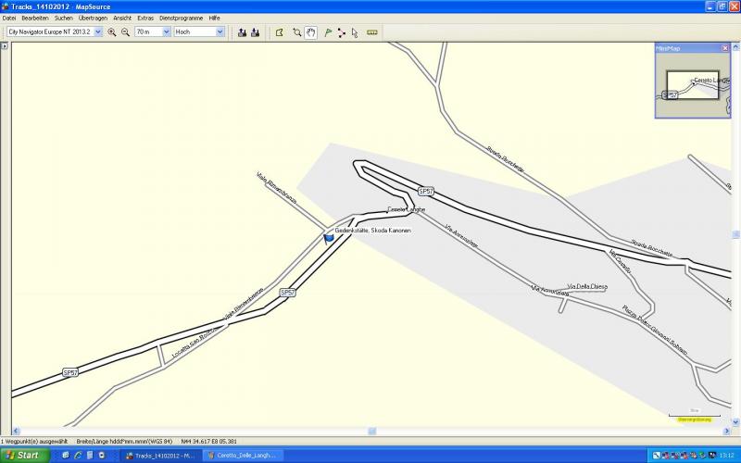
Task: Open the City Navigator Europe map dropdown
Action: [x=98, y=31]
